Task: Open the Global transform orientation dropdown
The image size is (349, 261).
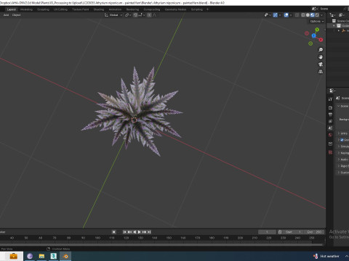Action: (x=113, y=15)
